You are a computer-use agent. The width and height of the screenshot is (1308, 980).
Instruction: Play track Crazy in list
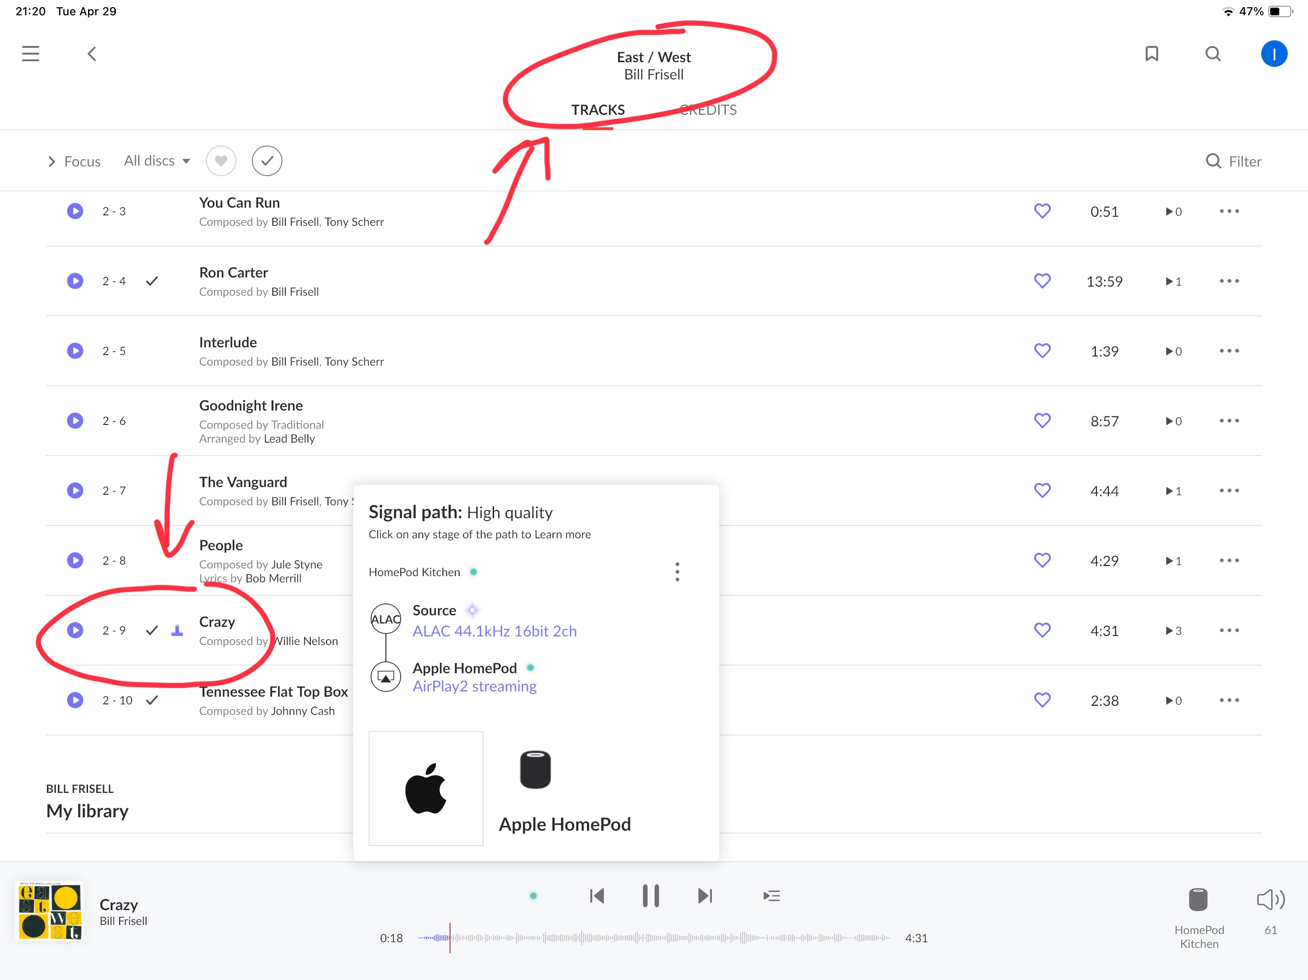click(75, 630)
